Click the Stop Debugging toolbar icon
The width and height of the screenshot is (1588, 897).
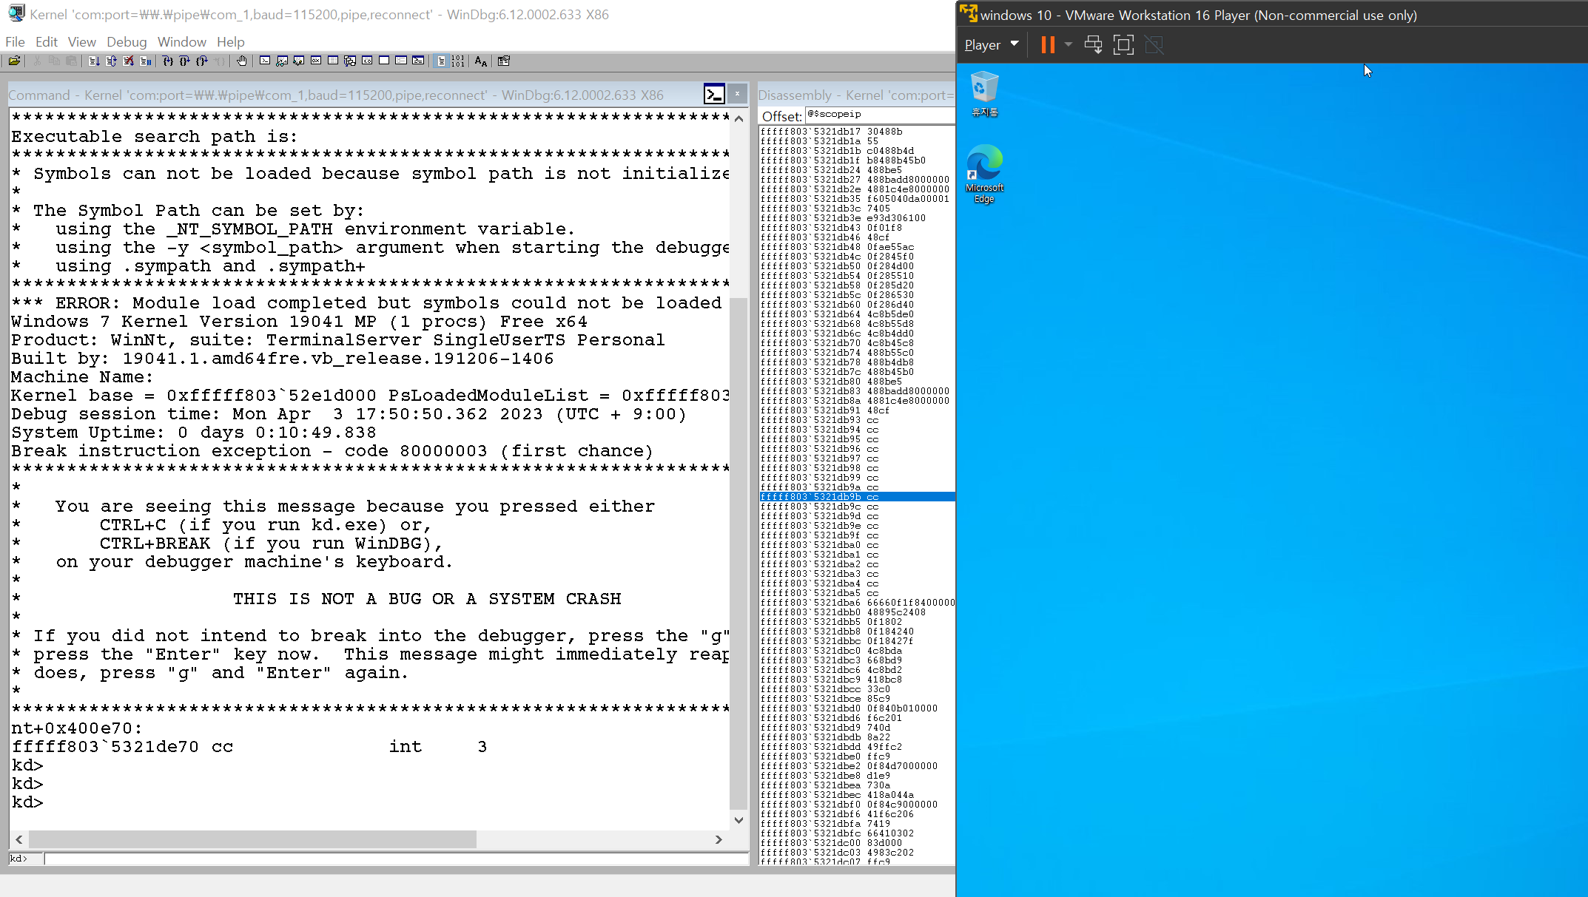[128, 61]
